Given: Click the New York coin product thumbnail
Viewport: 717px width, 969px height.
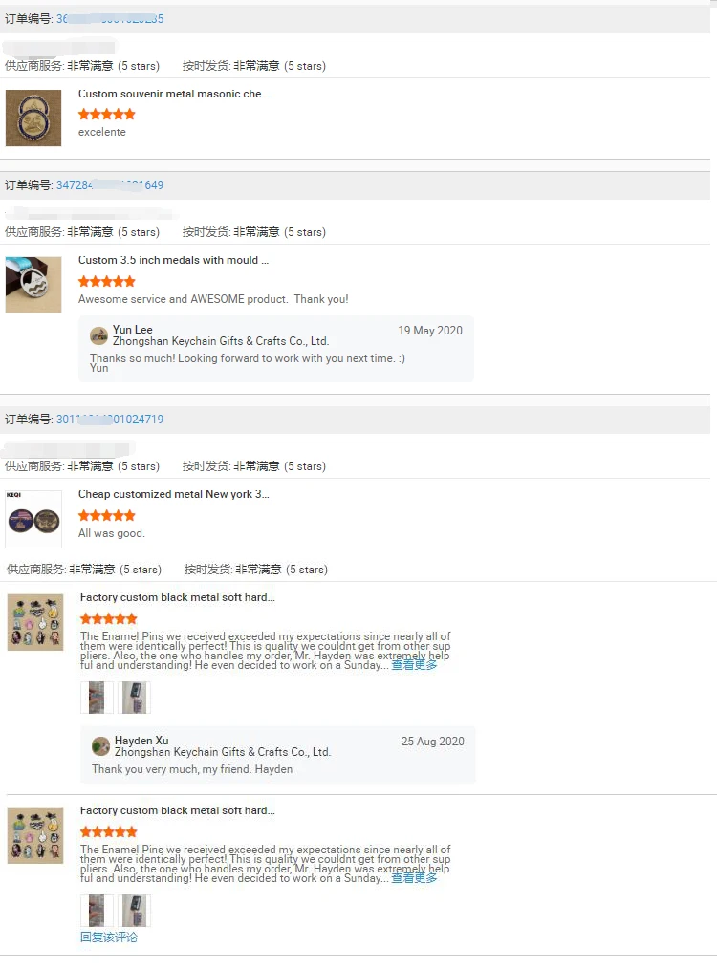Looking at the screenshot, I should (33, 519).
